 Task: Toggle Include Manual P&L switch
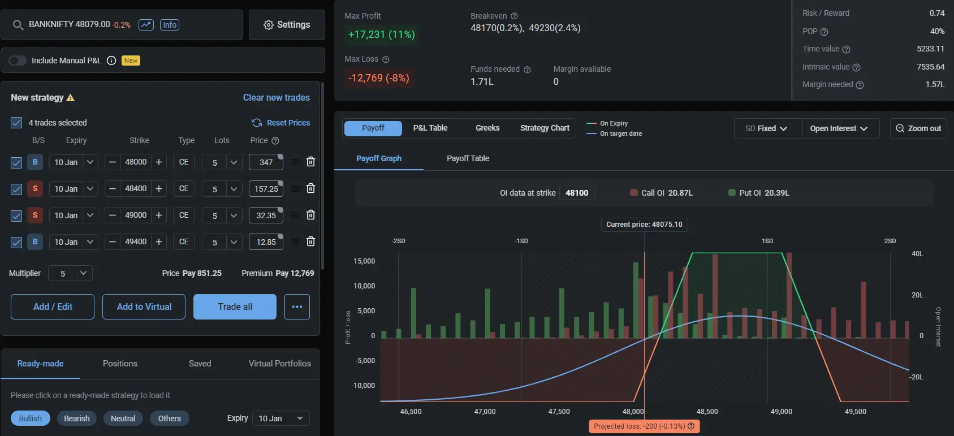[18, 61]
